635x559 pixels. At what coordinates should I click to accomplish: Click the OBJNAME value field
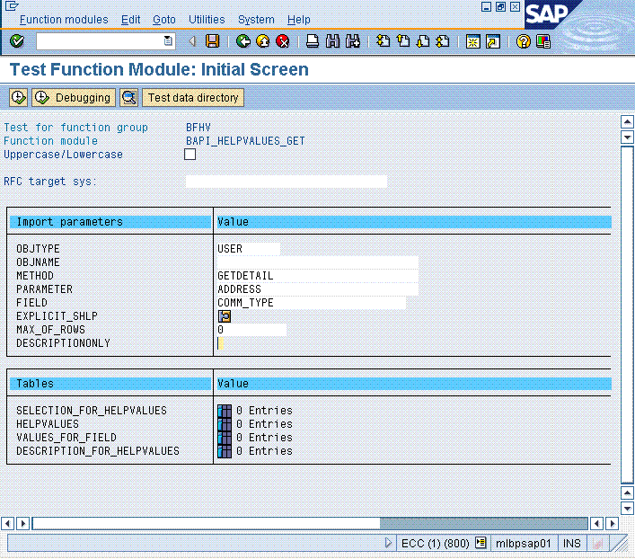click(x=318, y=262)
